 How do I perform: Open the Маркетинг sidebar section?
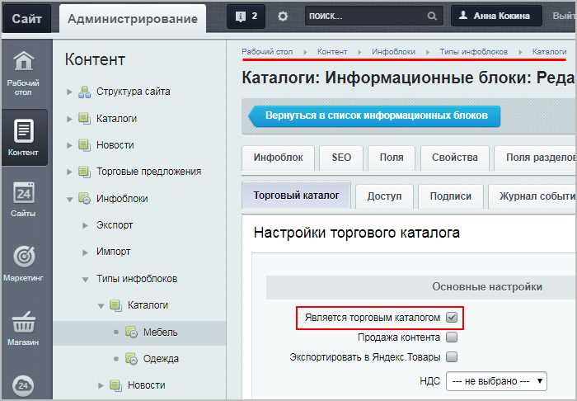[23, 263]
